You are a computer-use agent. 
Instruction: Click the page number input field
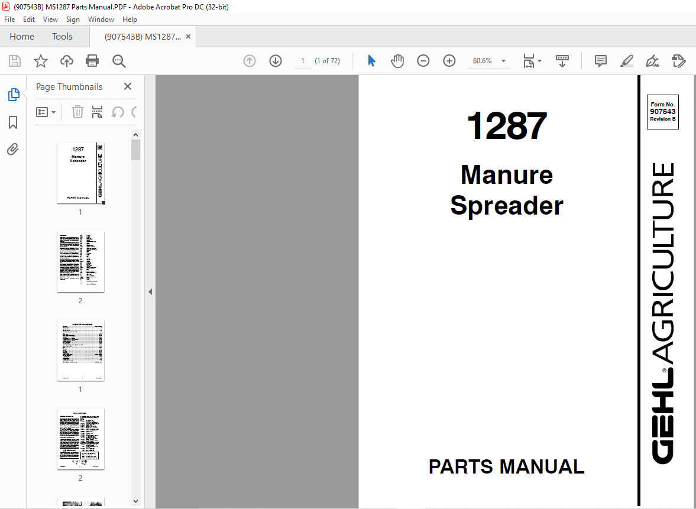[x=303, y=61]
